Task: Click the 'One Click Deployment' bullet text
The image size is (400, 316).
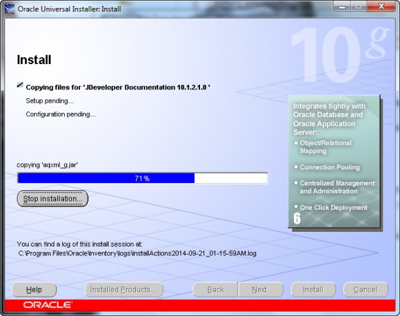Action: point(333,208)
